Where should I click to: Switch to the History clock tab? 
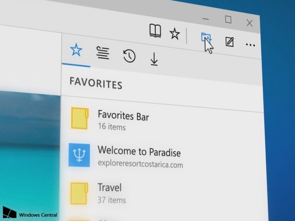click(x=129, y=56)
